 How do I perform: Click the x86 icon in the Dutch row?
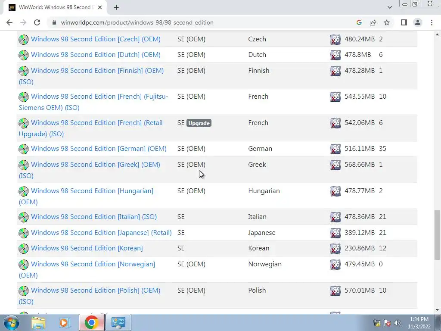[335, 55]
